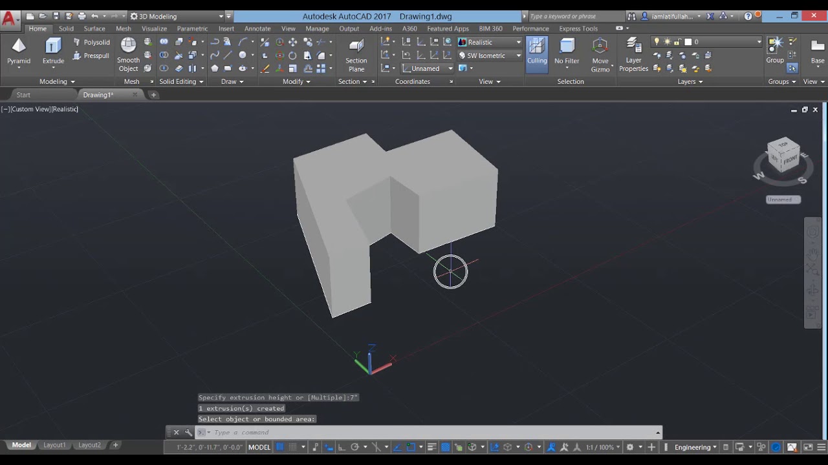The image size is (828, 465).
Task: Open the iamlatifullah account sign-in menu
Action: click(671, 16)
